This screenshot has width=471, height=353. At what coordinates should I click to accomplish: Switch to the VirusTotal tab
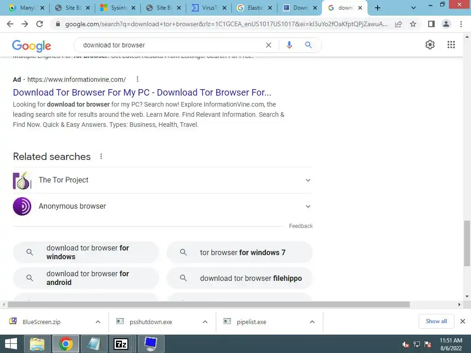tap(208, 8)
